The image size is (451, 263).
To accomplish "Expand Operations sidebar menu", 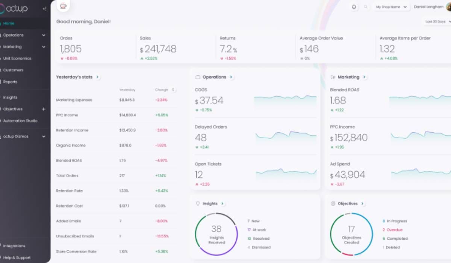I will pyautogui.click(x=44, y=35).
